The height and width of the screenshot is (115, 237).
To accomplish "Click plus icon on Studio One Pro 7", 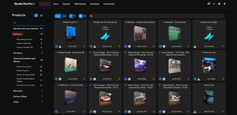I will pyautogui.click(x=56, y=46).
